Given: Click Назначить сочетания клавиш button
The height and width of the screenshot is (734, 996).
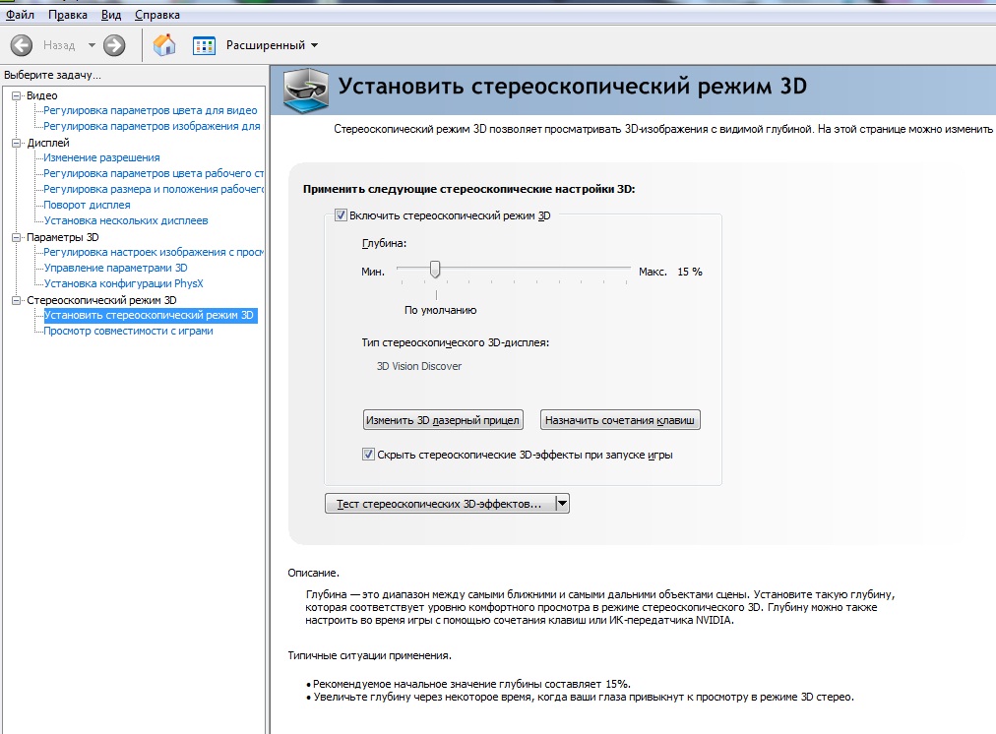Looking at the screenshot, I should (x=620, y=420).
